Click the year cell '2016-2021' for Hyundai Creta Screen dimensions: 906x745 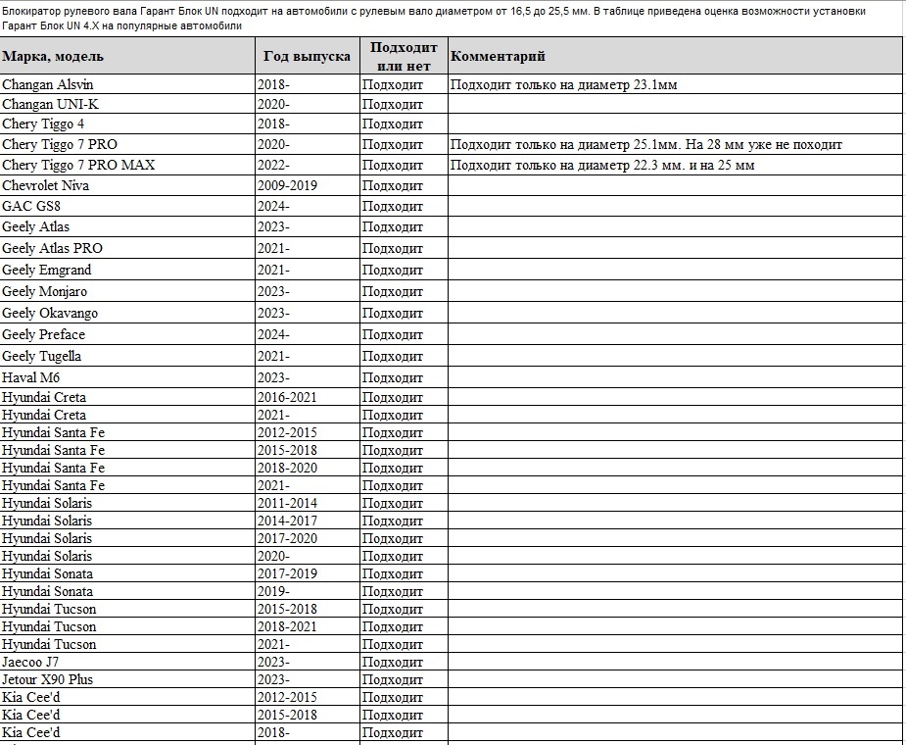coord(308,397)
